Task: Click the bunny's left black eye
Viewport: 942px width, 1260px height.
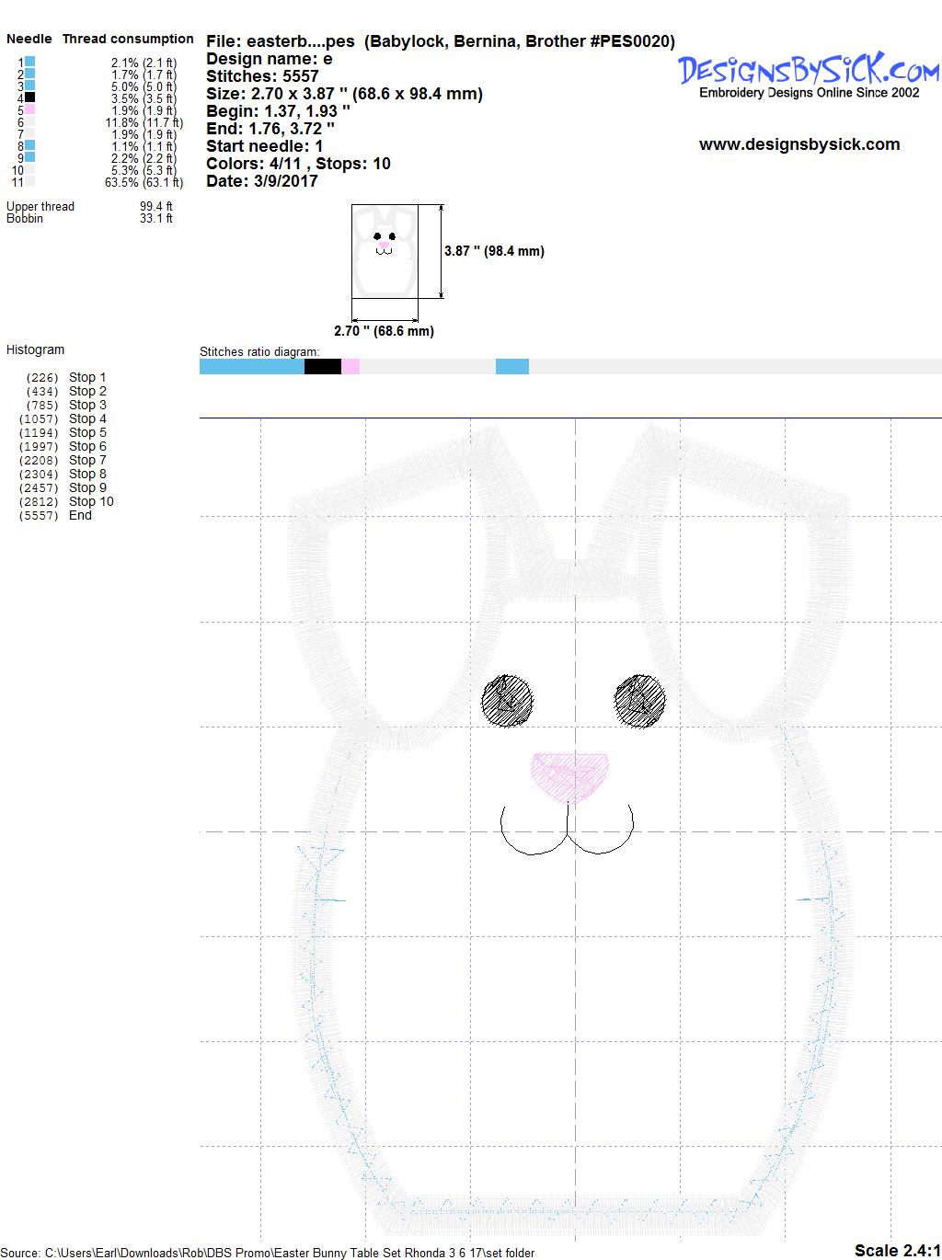Action: [508, 701]
